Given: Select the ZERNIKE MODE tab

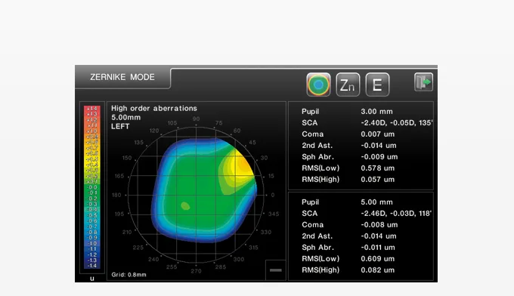Looking at the screenshot, I should 122,77.
